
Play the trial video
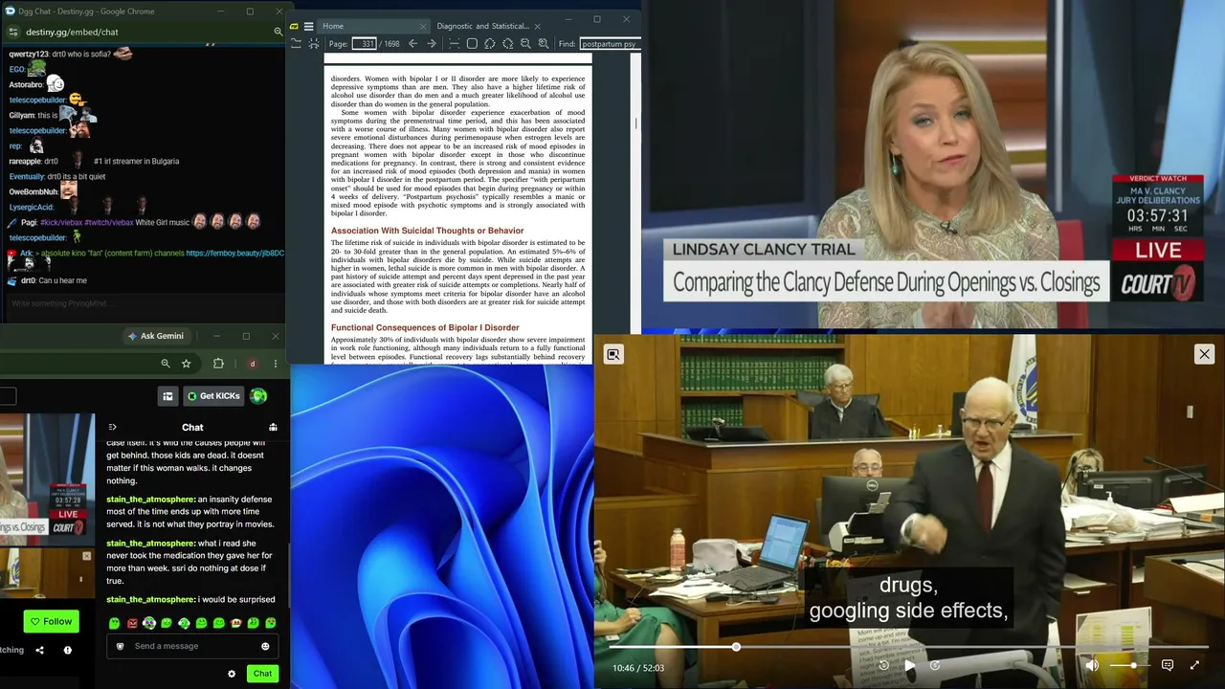[x=909, y=666]
